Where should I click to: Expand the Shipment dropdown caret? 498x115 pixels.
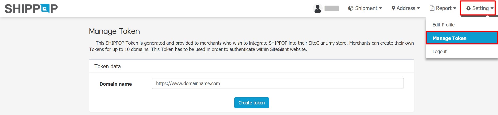click(380, 8)
